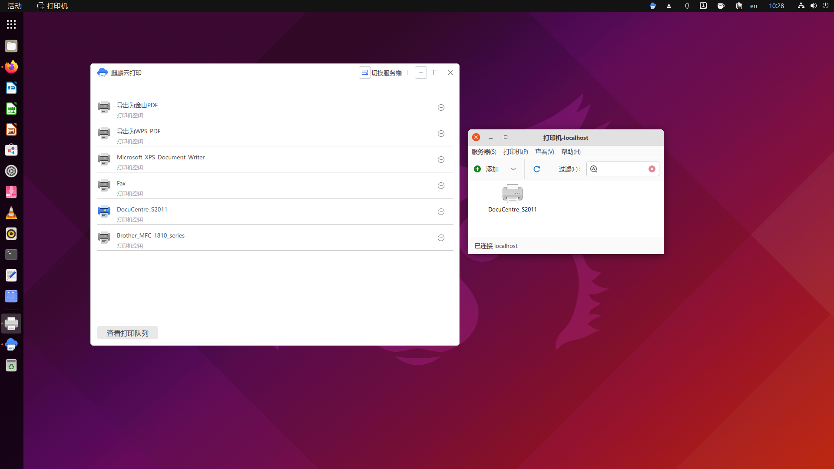
Task: Open clipboard indicator in top bar
Action: 739,6
